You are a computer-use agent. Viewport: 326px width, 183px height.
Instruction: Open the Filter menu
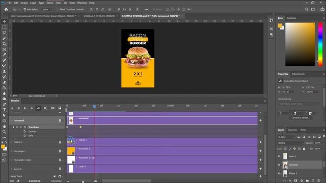58,3
